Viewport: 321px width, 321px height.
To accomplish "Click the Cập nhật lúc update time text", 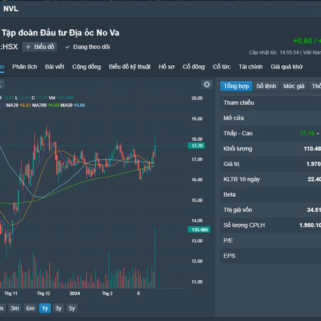I will (x=285, y=52).
